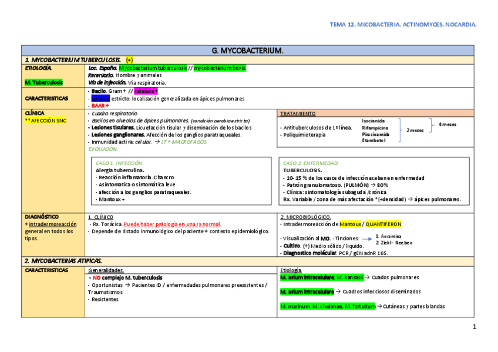
Task: Click the "4 meses" duration label
Action: (x=447, y=124)
